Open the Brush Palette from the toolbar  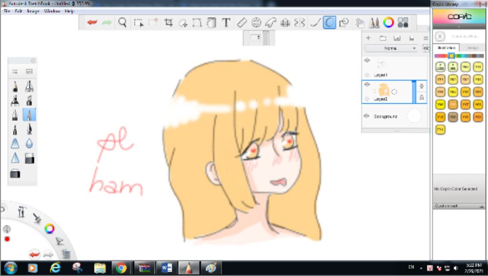point(374,23)
